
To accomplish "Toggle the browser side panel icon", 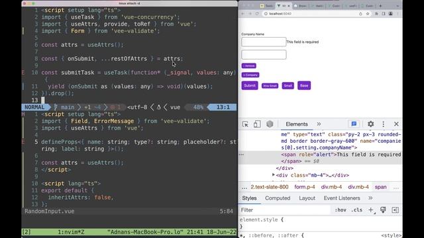I will [384, 13].
